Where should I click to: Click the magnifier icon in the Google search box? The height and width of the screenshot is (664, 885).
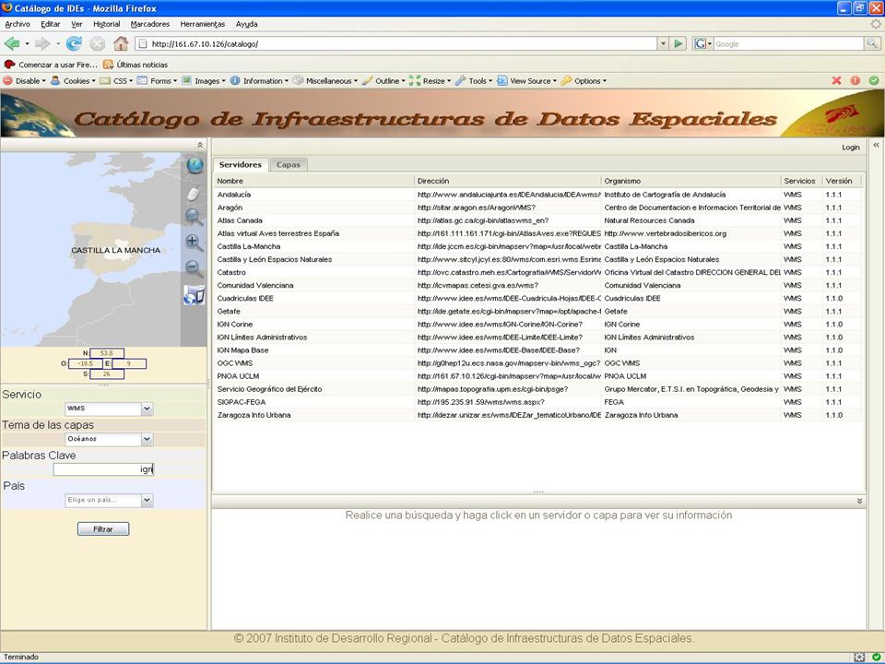click(872, 43)
